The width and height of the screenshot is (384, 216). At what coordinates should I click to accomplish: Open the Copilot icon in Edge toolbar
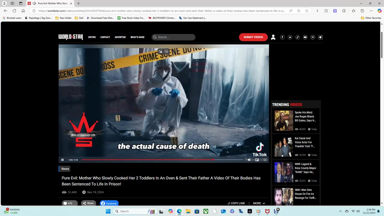pos(379,11)
